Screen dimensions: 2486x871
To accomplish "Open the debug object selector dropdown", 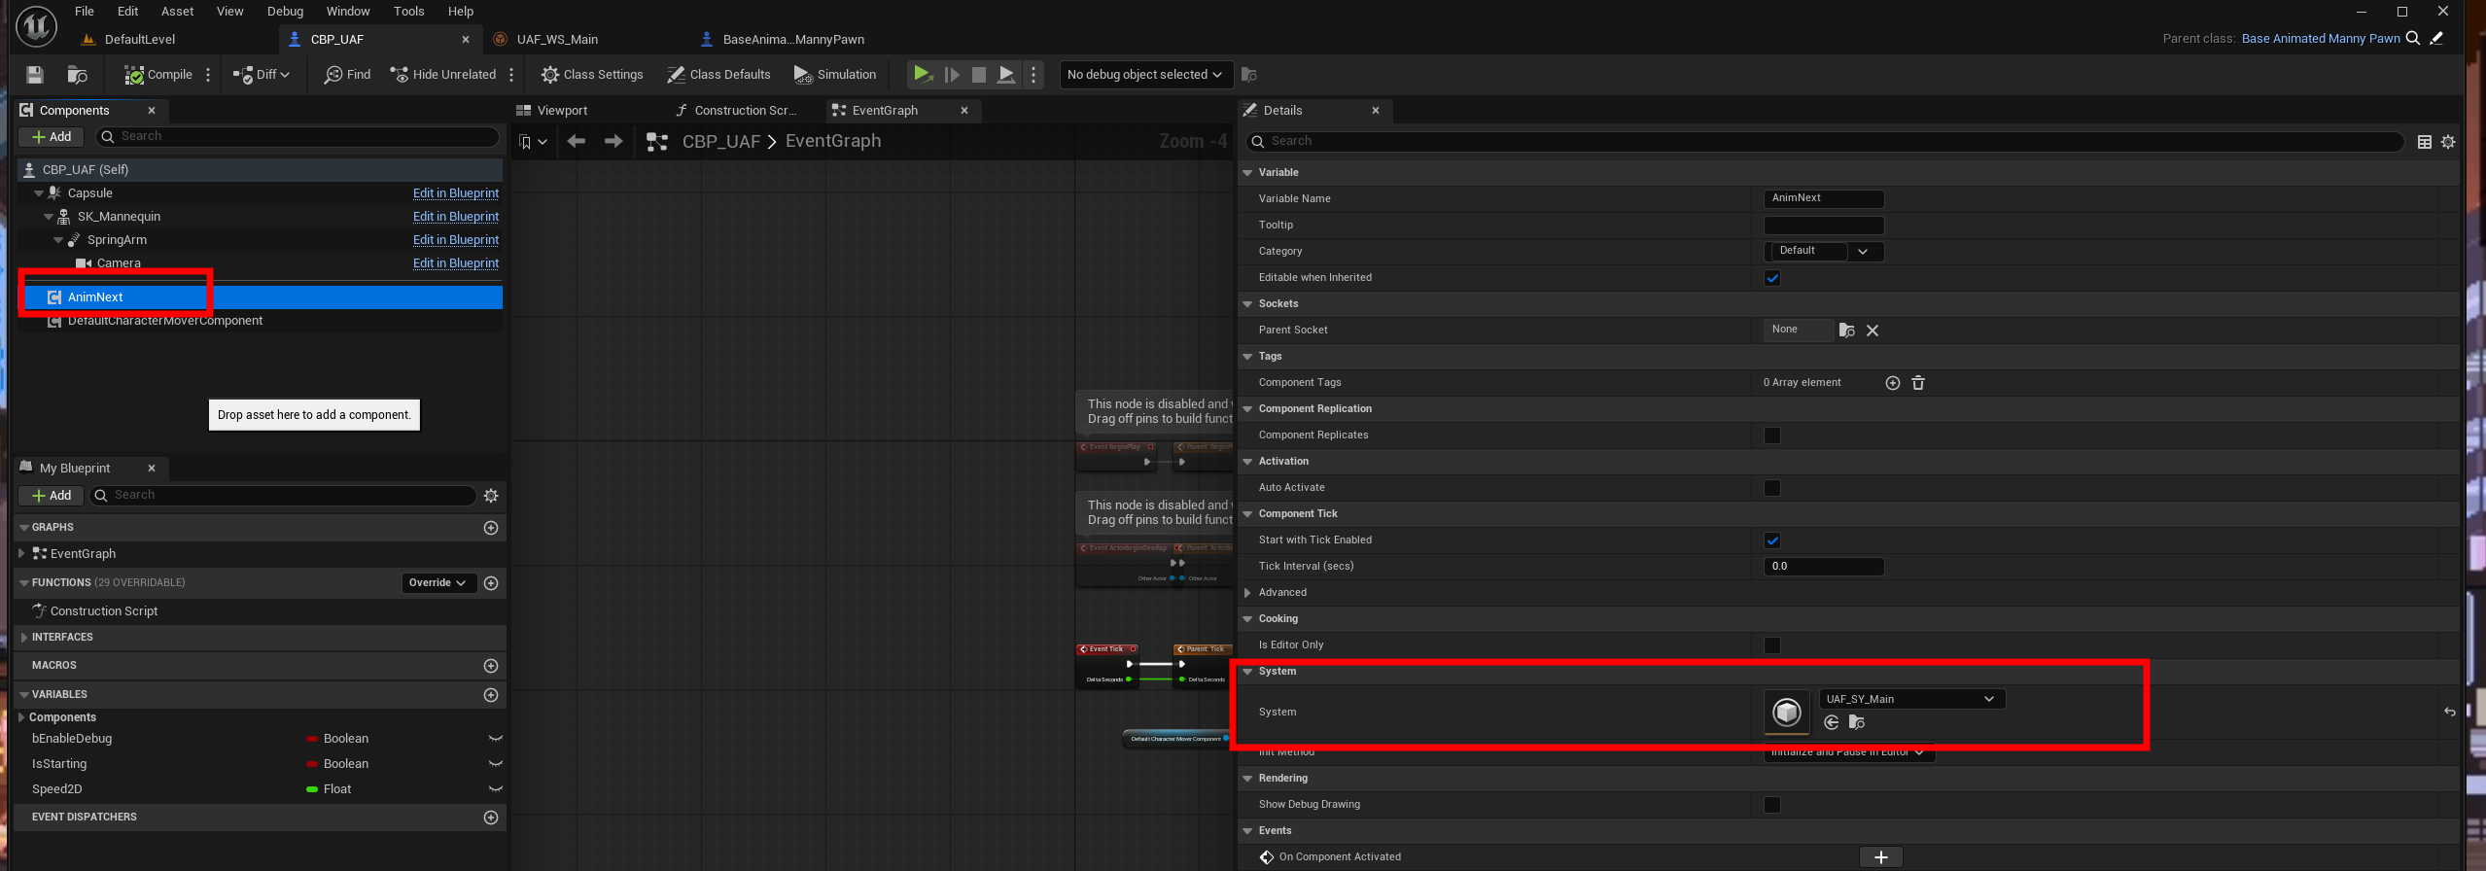I will coord(1145,75).
